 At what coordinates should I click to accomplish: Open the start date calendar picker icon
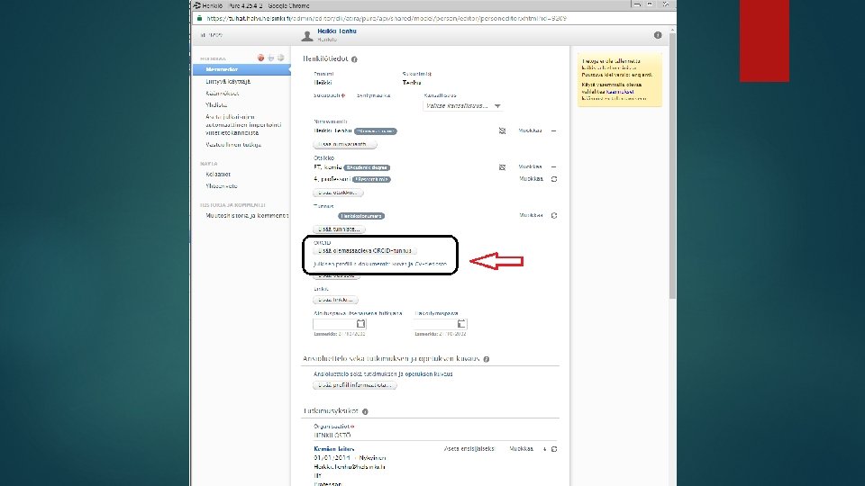tap(360, 324)
